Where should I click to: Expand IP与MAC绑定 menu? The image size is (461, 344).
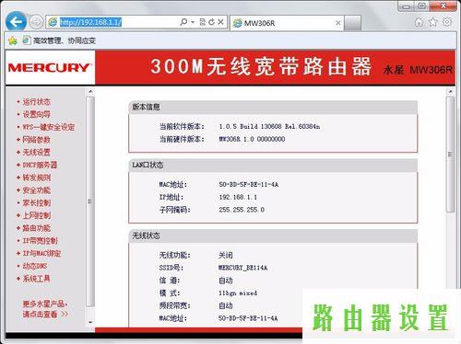pyautogui.click(x=41, y=253)
